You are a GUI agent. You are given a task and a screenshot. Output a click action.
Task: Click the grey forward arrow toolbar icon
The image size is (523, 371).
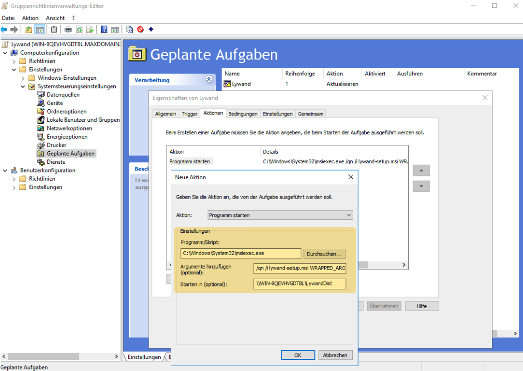tap(14, 29)
